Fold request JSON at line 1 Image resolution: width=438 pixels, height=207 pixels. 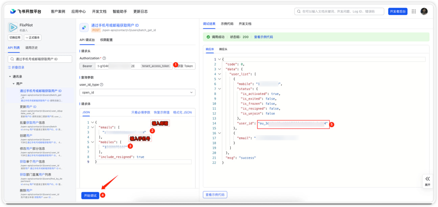92,122
